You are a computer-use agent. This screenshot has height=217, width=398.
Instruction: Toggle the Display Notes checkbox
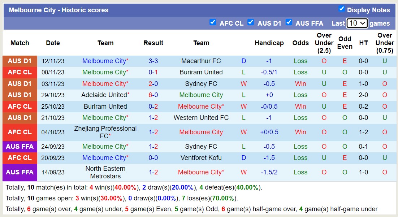pyautogui.click(x=341, y=10)
